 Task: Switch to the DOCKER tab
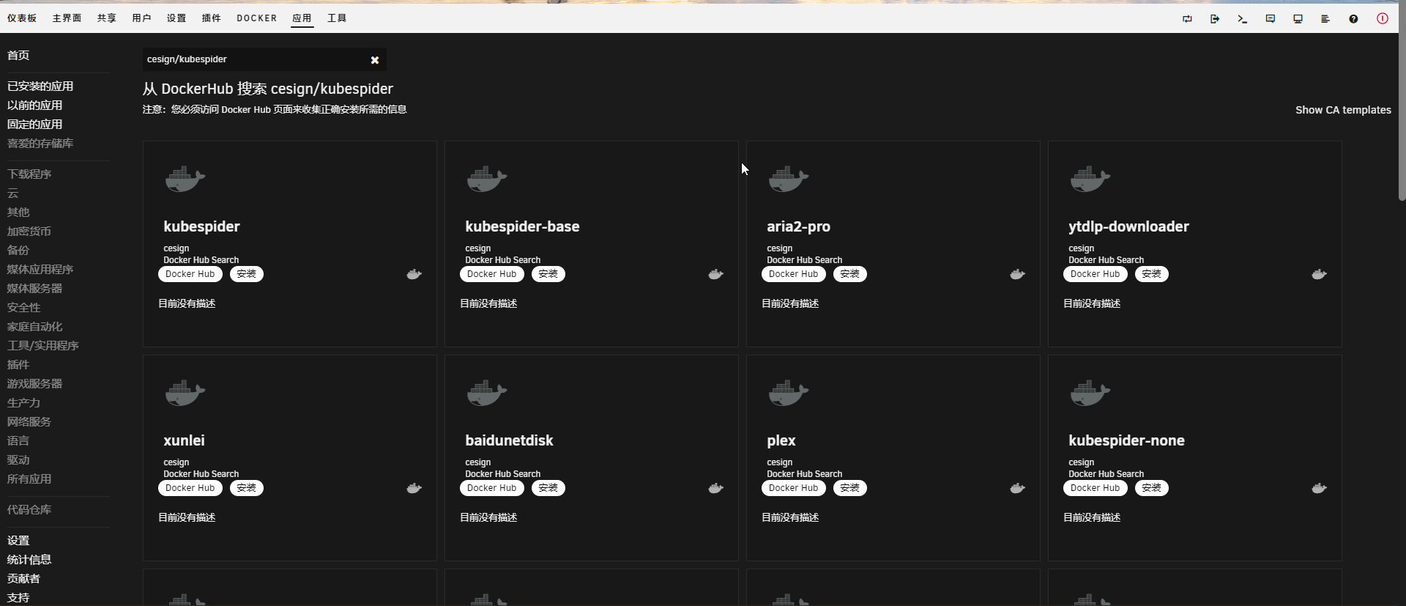click(x=256, y=18)
